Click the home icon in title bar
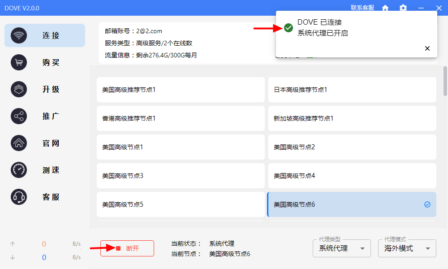The image size is (448, 269). pyautogui.click(x=385, y=8)
